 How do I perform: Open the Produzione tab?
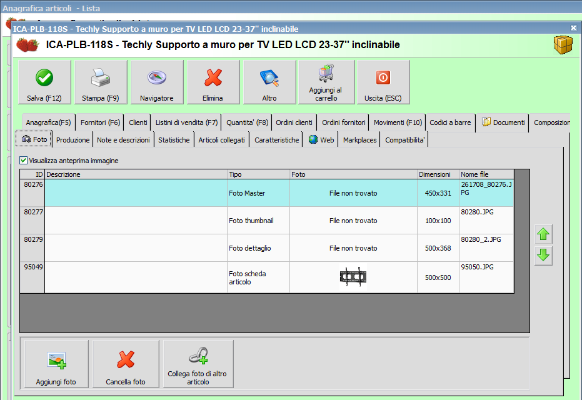point(73,140)
